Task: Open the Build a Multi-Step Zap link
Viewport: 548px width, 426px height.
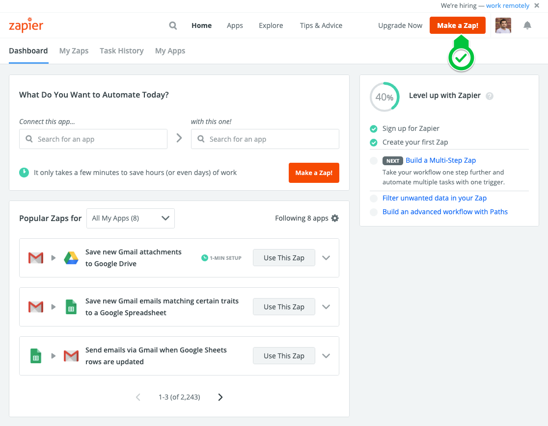Action: click(440, 160)
